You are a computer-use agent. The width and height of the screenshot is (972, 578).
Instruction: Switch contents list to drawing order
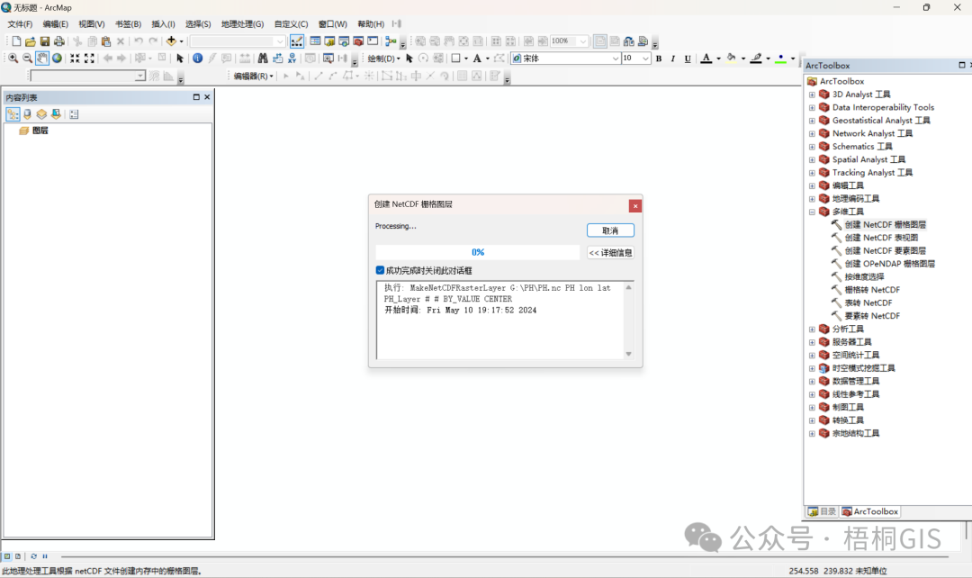[13, 114]
